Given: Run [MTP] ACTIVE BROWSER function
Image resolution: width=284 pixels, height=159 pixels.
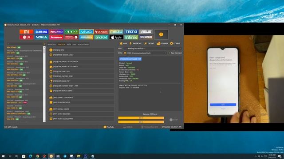Looking at the screenshot, I should (81, 114).
